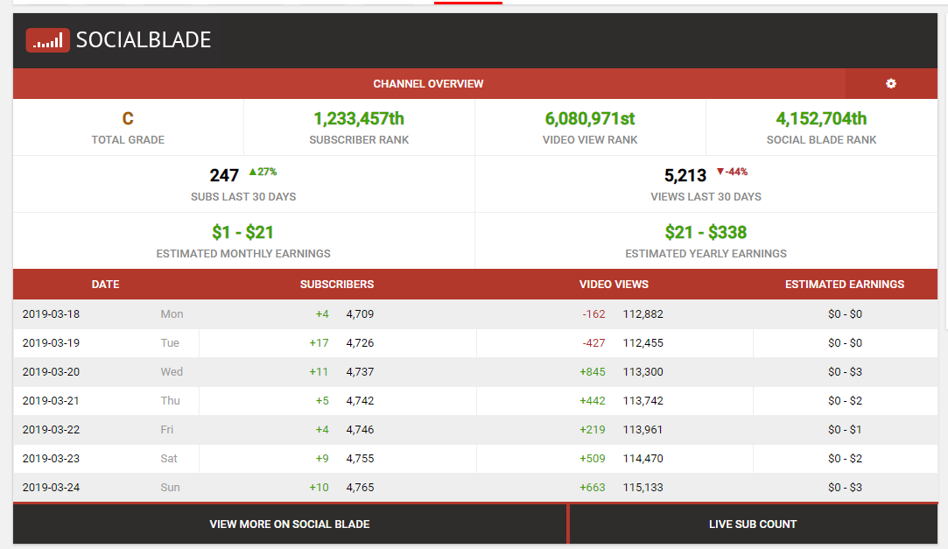The image size is (948, 549).
Task: Click the 247 subs last 30 days value
Action: (x=224, y=175)
